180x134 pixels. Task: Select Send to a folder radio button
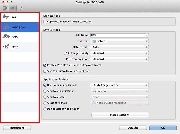click(x=45, y=97)
